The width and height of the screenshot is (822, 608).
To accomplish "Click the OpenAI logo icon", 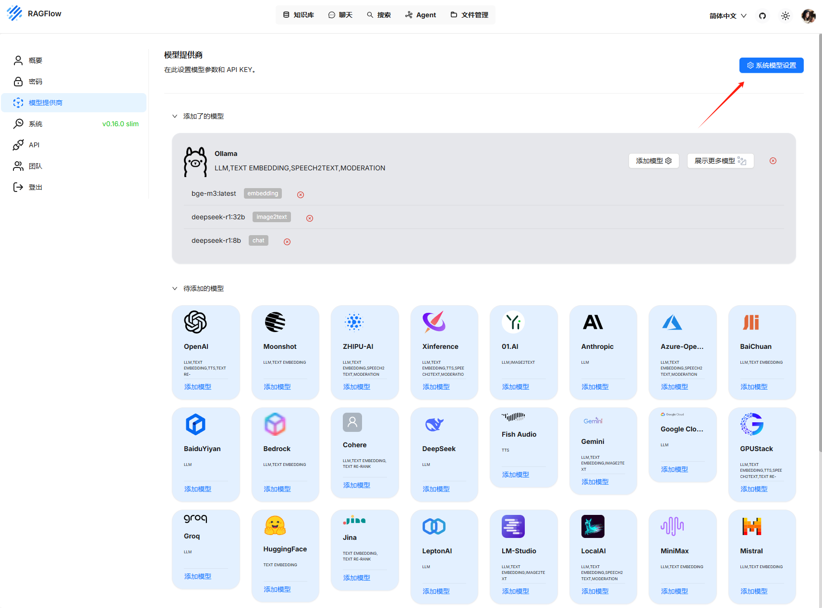I will [195, 322].
